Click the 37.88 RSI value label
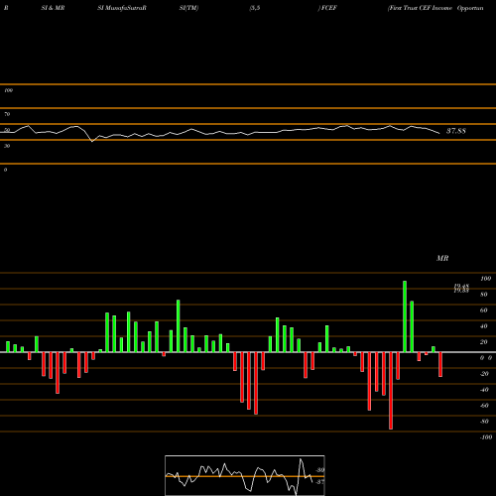This screenshot has width=496, height=496. (x=456, y=131)
